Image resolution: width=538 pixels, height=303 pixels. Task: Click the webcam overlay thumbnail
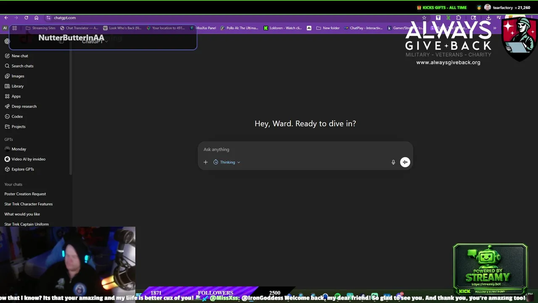(x=68, y=260)
